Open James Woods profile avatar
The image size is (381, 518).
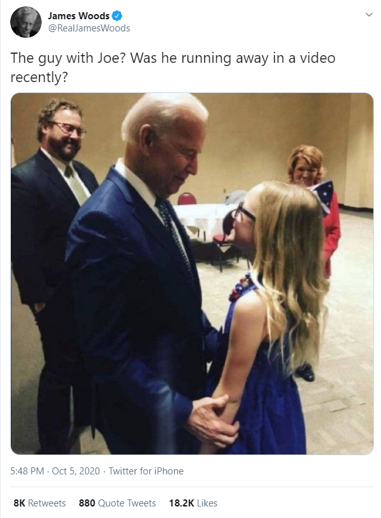26,22
